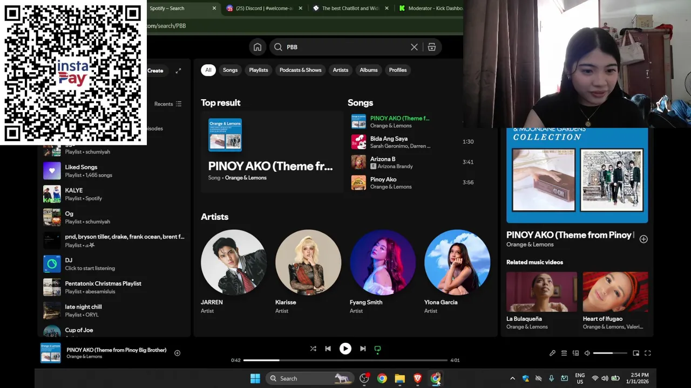
Task: Skip to previous track
Action: pyautogui.click(x=328, y=349)
